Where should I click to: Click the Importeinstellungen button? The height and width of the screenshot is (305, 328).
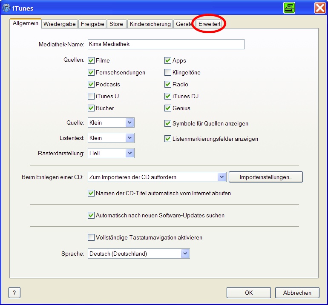(265, 177)
